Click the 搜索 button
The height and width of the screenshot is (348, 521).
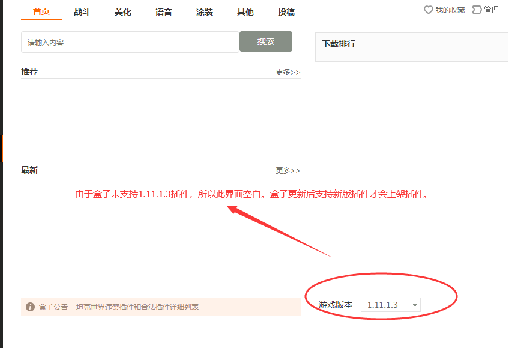[266, 41]
